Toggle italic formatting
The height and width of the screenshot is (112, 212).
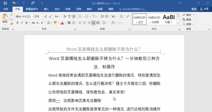pyautogui.click(x=22, y=23)
